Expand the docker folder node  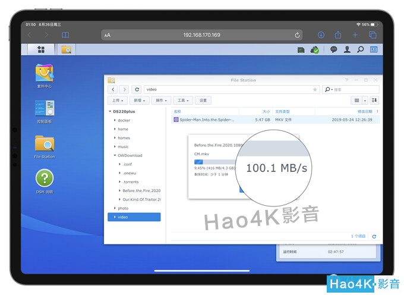pos(115,120)
